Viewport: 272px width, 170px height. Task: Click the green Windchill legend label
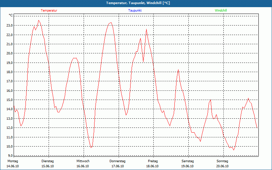pyautogui.click(x=221, y=11)
